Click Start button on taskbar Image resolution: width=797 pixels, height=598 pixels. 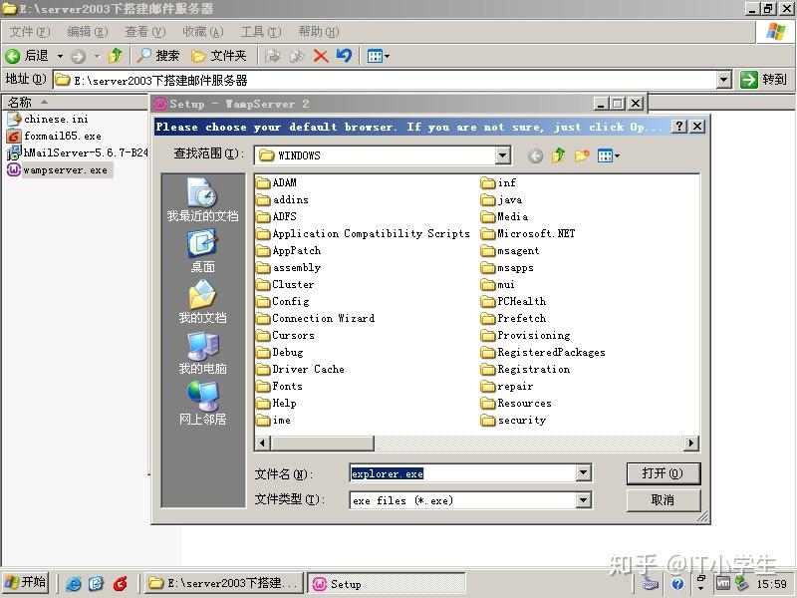click(26, 583)
